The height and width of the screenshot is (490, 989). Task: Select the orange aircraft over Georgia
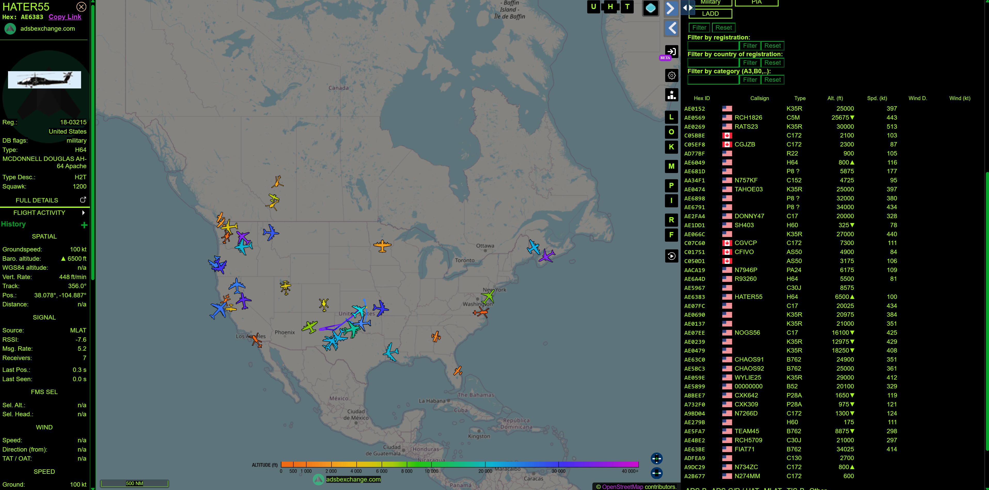point(436,337)
